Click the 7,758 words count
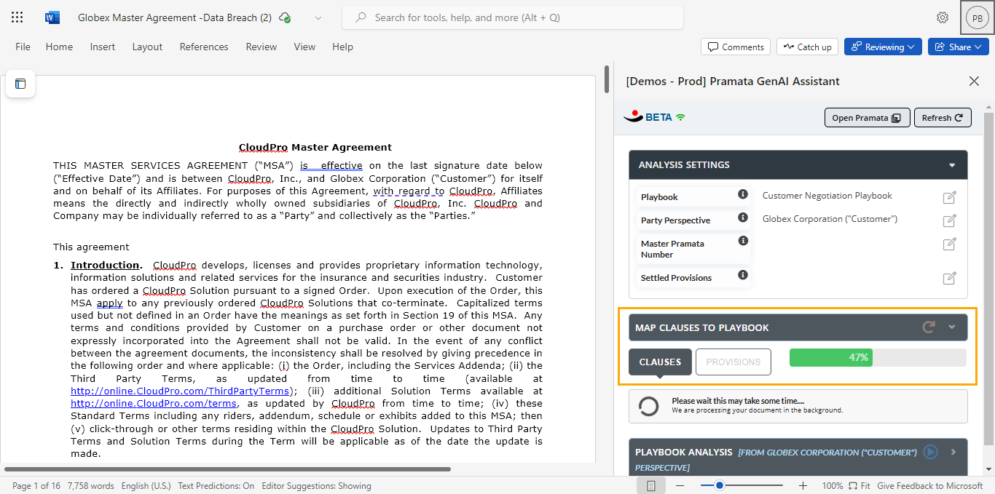Image resolution: width=995 pixels, height=494 pixels. [x=91, y=485]
